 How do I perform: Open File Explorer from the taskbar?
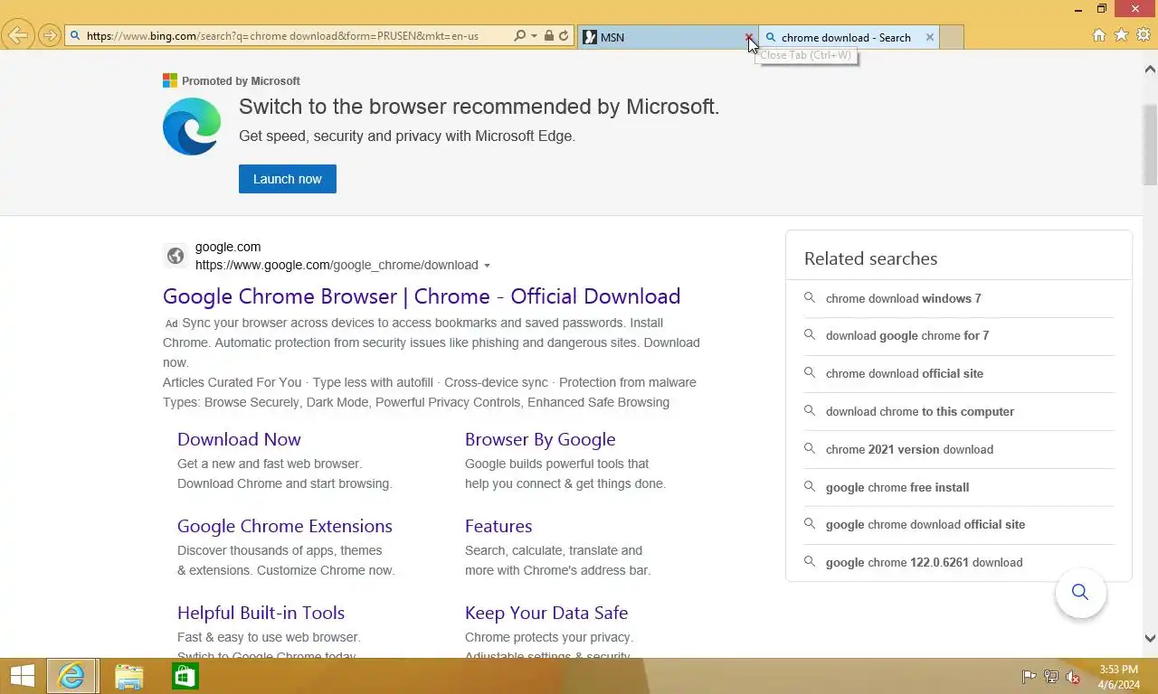tap(129, 677)
